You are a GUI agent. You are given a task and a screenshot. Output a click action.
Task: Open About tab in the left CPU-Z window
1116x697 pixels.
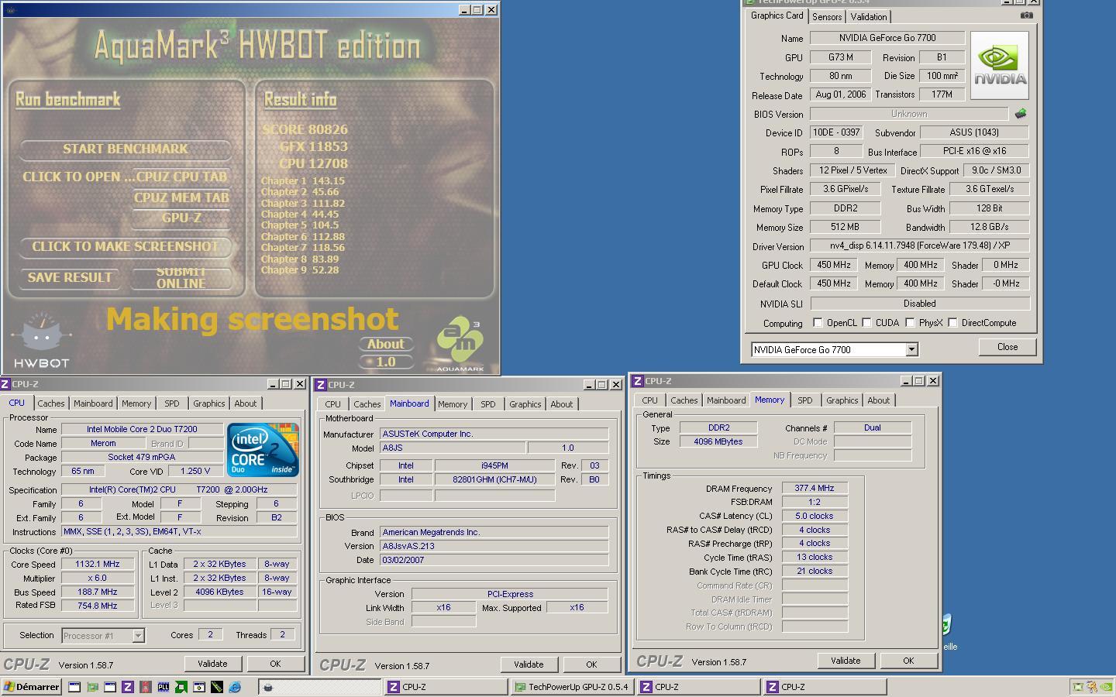[246, 403]
